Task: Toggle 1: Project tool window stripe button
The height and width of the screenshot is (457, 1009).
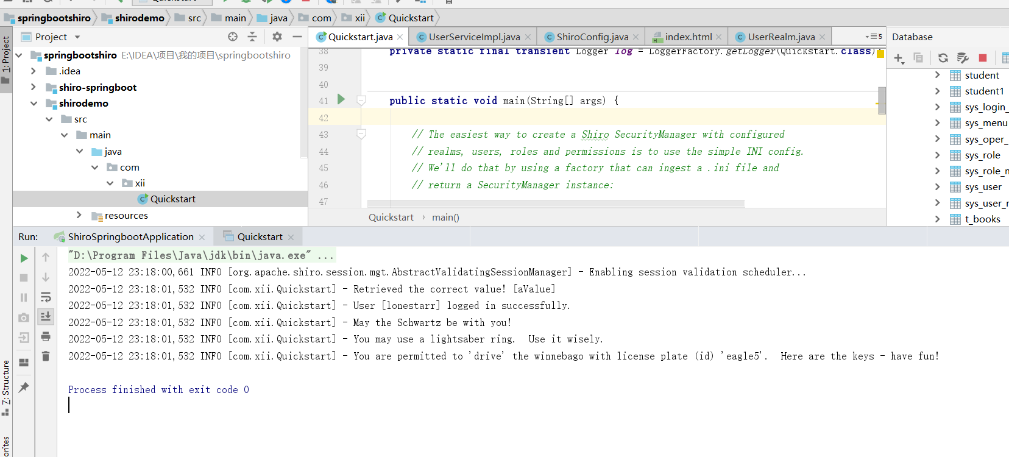Action: [x=6, y=60]
